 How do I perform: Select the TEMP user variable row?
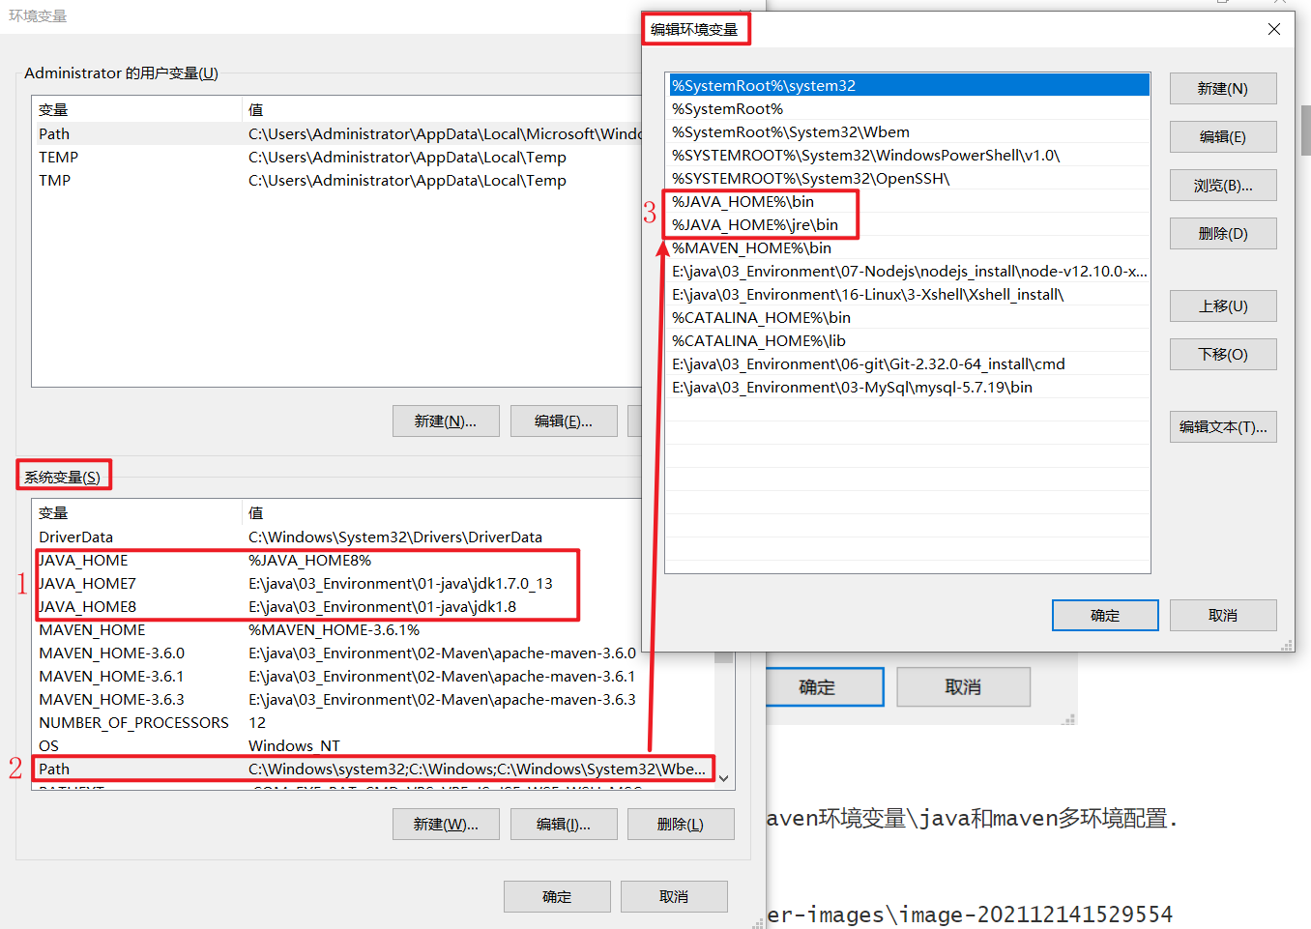click(x=193, y=157)
